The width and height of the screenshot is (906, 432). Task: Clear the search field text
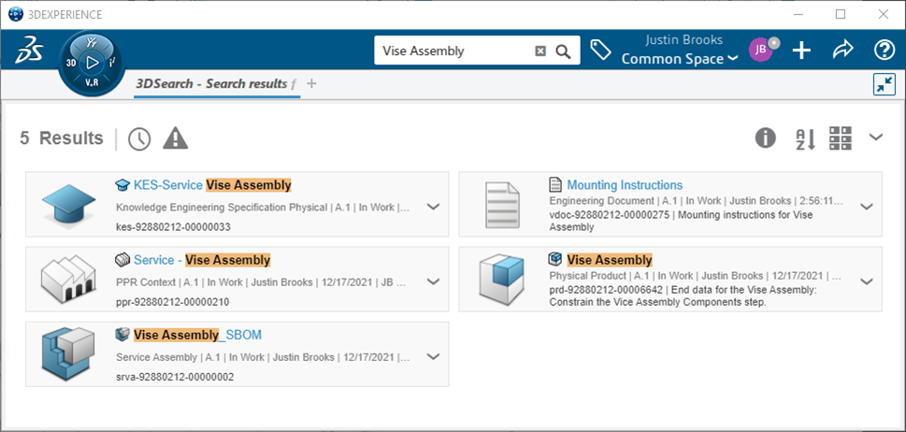point(540,51)
